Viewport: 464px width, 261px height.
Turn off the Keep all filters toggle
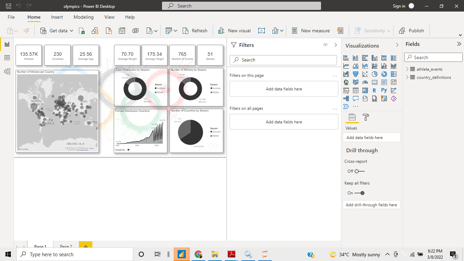coord(359,193)
